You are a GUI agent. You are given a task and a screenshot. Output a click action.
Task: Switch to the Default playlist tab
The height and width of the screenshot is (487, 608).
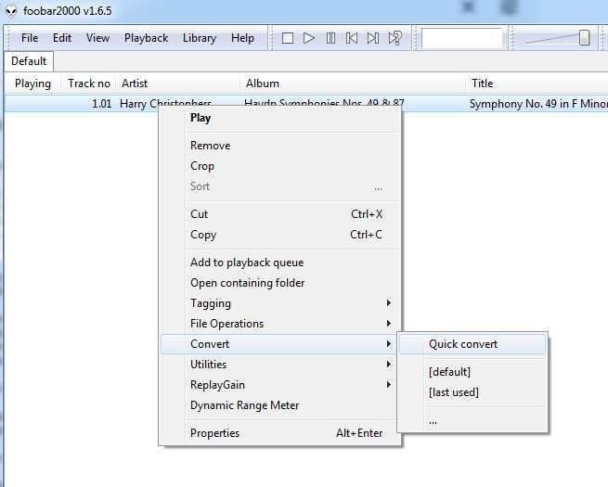(29, 61)
